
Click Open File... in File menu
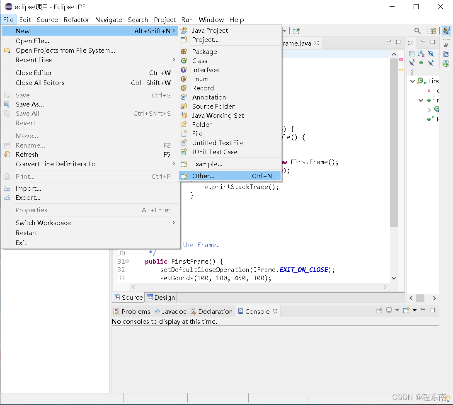(x=90, y=41)
